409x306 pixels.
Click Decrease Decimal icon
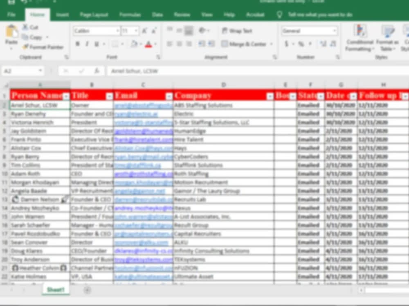333,44
